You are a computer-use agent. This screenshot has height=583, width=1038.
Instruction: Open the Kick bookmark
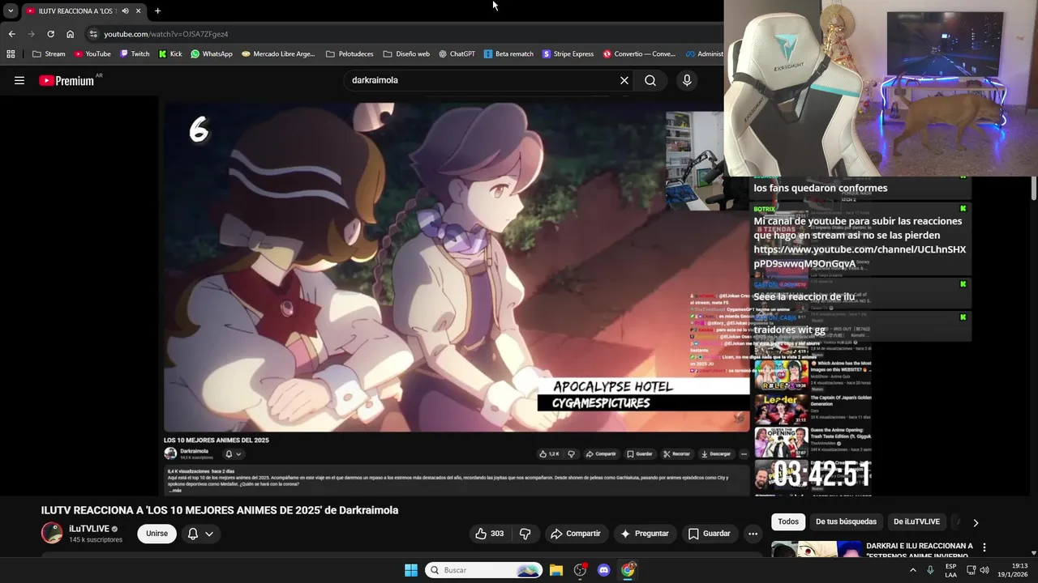(x=170, y=54)
